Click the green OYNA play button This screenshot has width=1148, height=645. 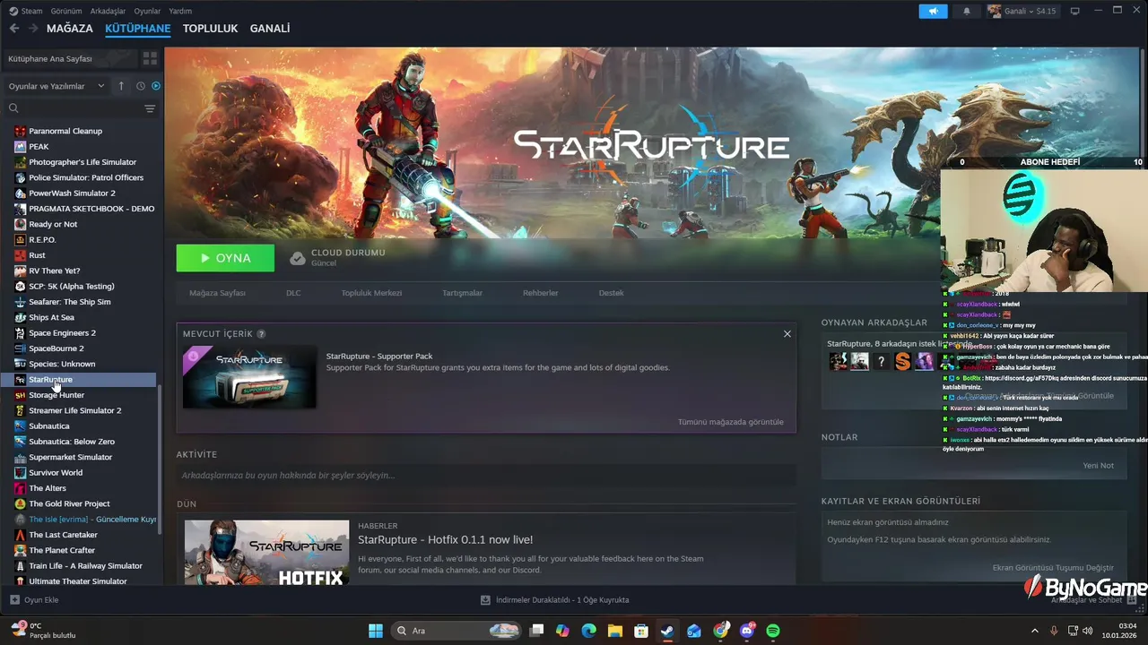225,258
